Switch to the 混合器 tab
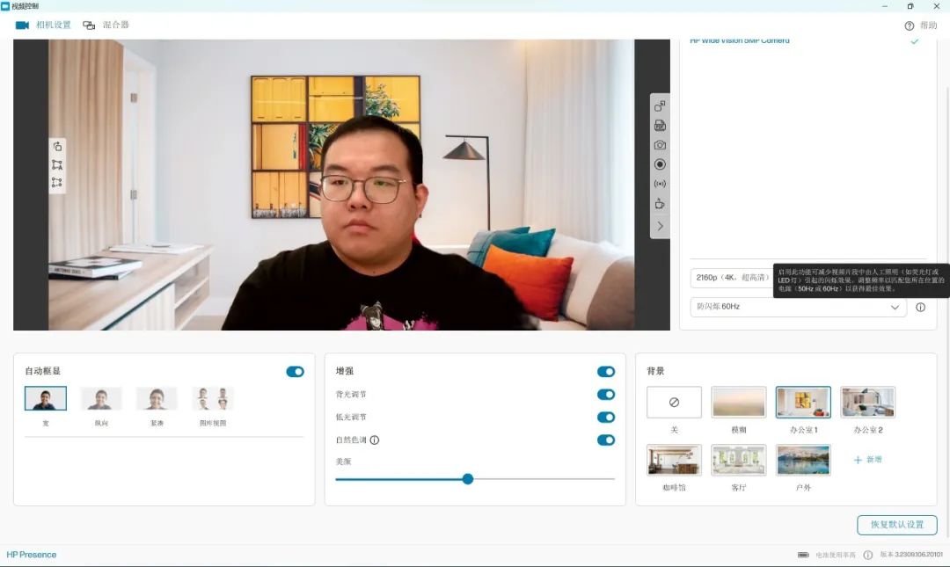 point(106,25)
